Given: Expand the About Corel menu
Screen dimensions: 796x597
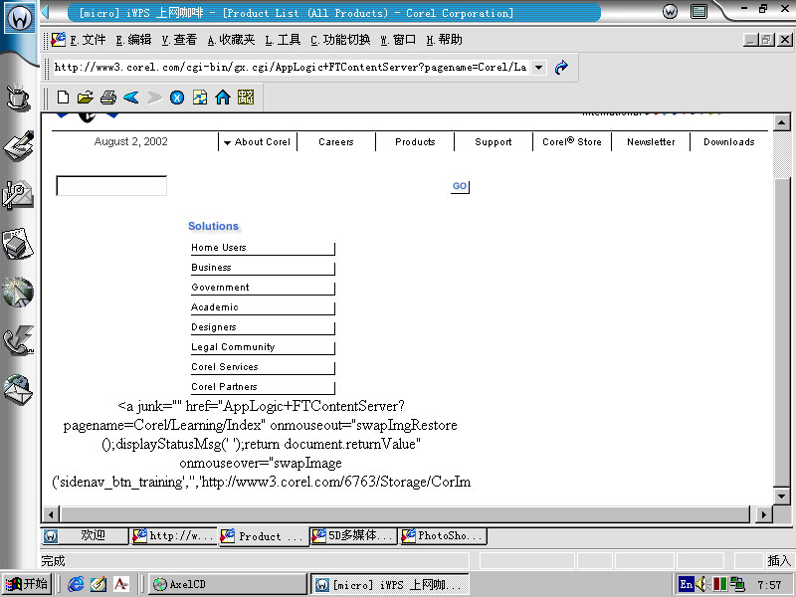Looking at the screenshot, I should (258, 142).
